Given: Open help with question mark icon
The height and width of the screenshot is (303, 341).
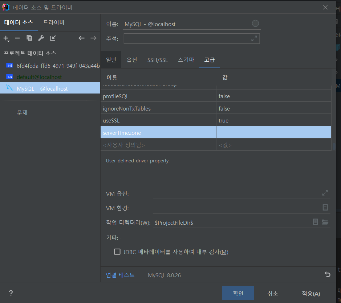Looking at the screenshot, I should [x=11, y=293].
